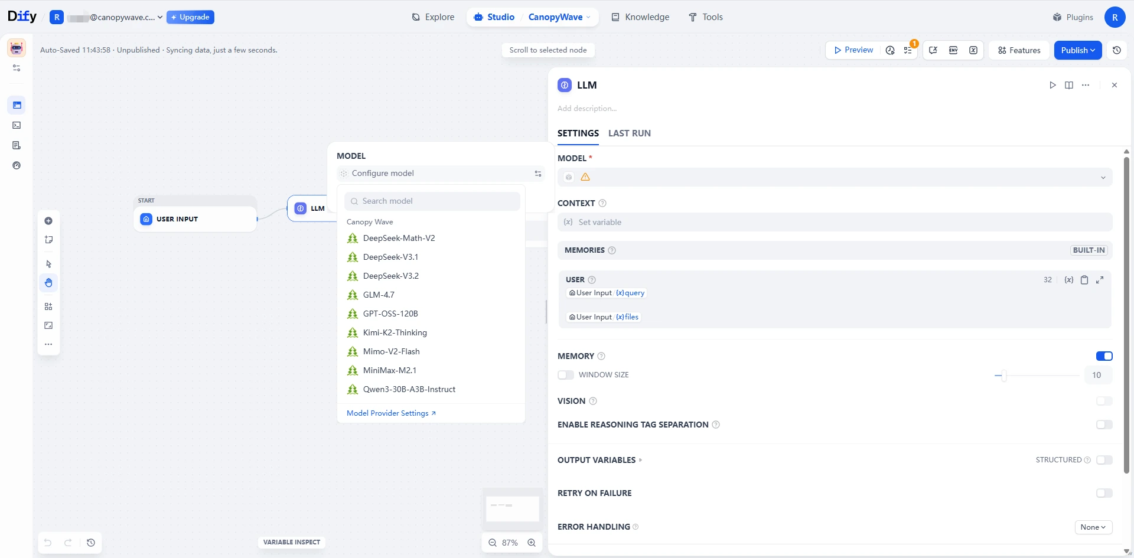Click the hand pan tool icon

pos(48,283)
